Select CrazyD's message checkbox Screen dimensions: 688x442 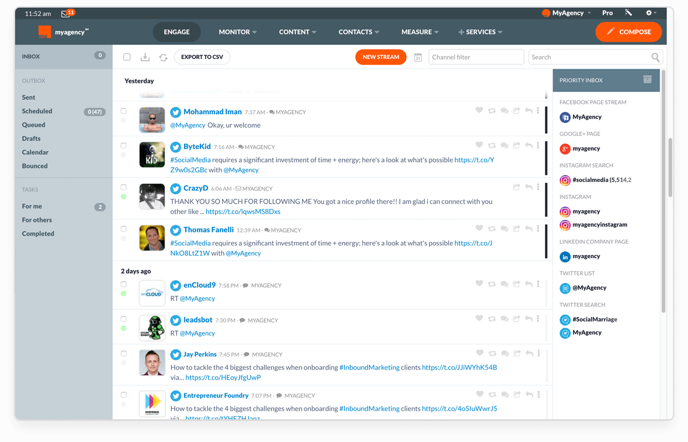pyautogui.click(x=124, y=187)
